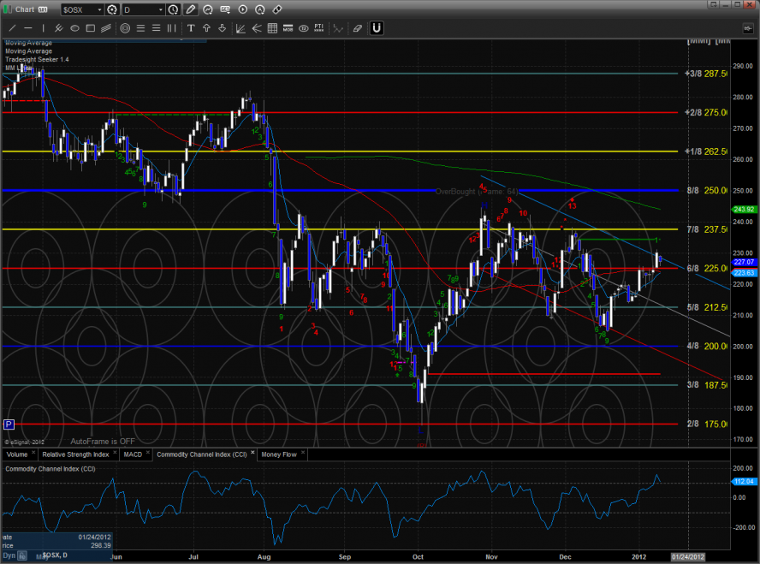Click the 243.92 green price label
Screen dimensions: 760x564
click(x=742, y=209)
